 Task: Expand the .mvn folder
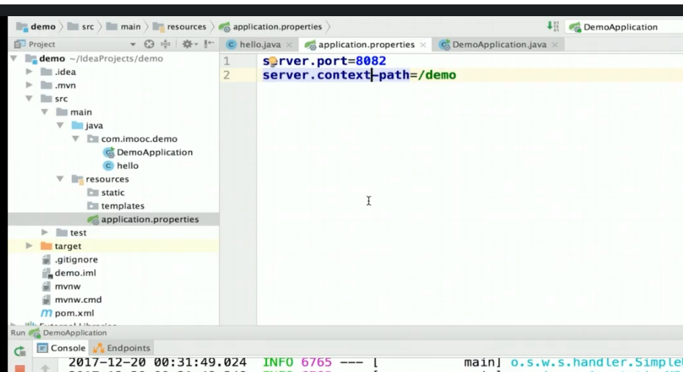(29, 85)
